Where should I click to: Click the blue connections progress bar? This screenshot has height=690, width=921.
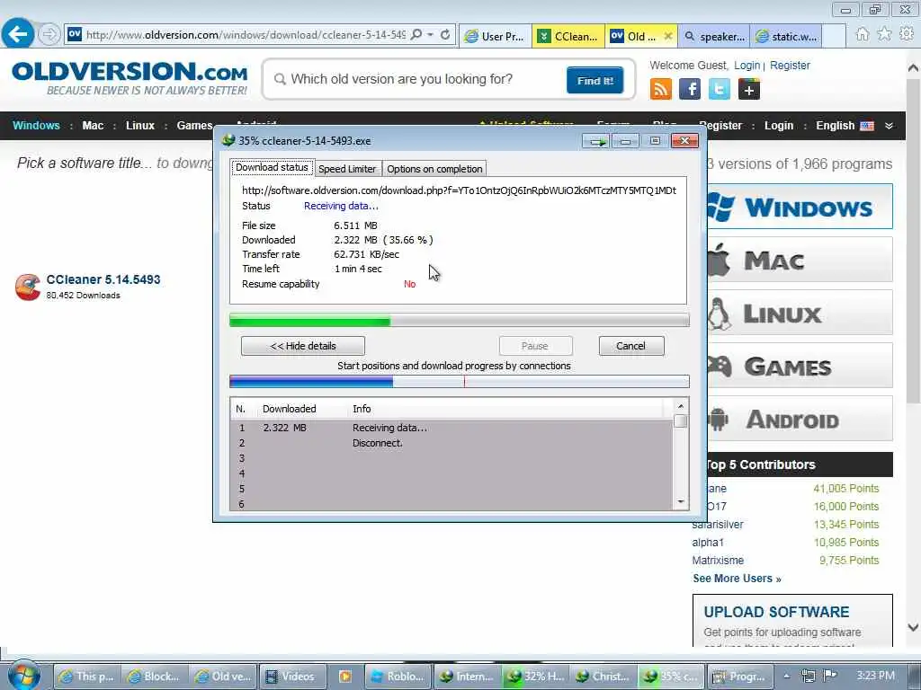point(459,382)
